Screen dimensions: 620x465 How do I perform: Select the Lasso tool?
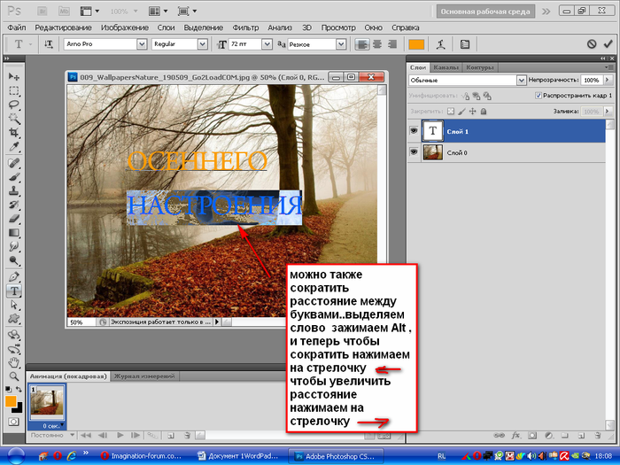coord(14,105)
